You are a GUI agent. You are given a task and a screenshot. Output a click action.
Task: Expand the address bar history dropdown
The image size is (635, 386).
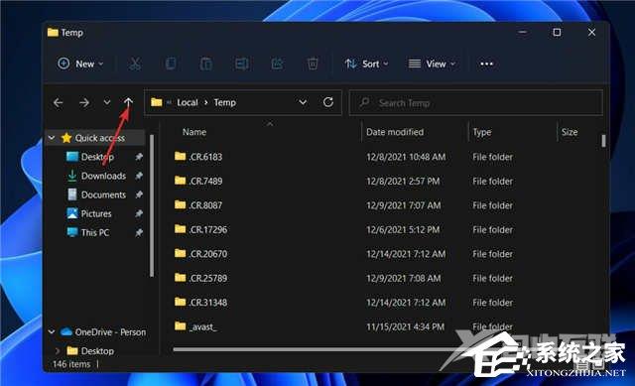(x=303, y=103)
